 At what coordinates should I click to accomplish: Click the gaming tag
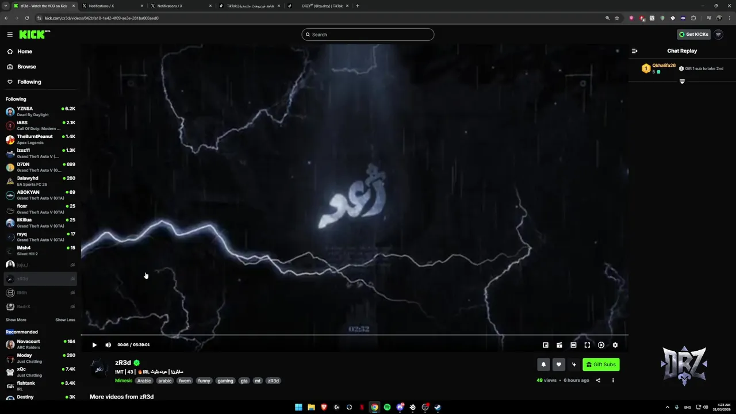click(225, 381)
